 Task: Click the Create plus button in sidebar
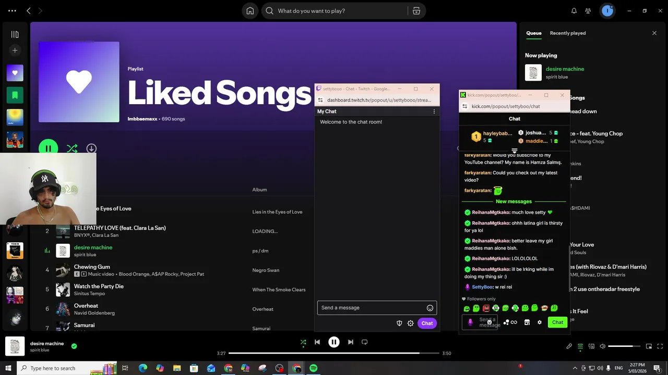[x=15, y=51]
